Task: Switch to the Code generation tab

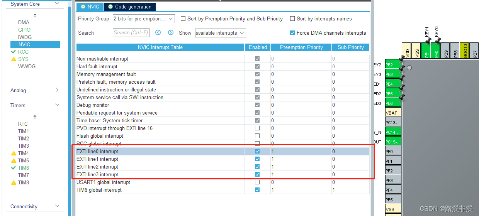Action: [130, 7]
